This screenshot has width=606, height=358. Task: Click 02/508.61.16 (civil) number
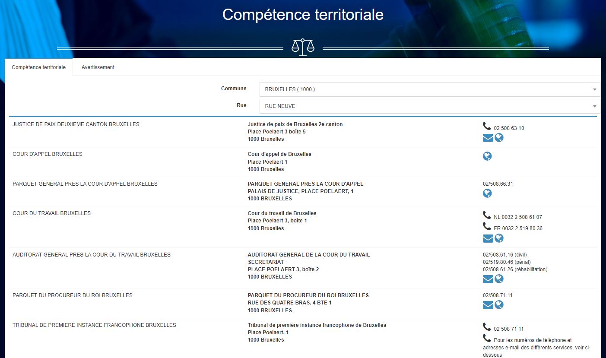point(505,255)
